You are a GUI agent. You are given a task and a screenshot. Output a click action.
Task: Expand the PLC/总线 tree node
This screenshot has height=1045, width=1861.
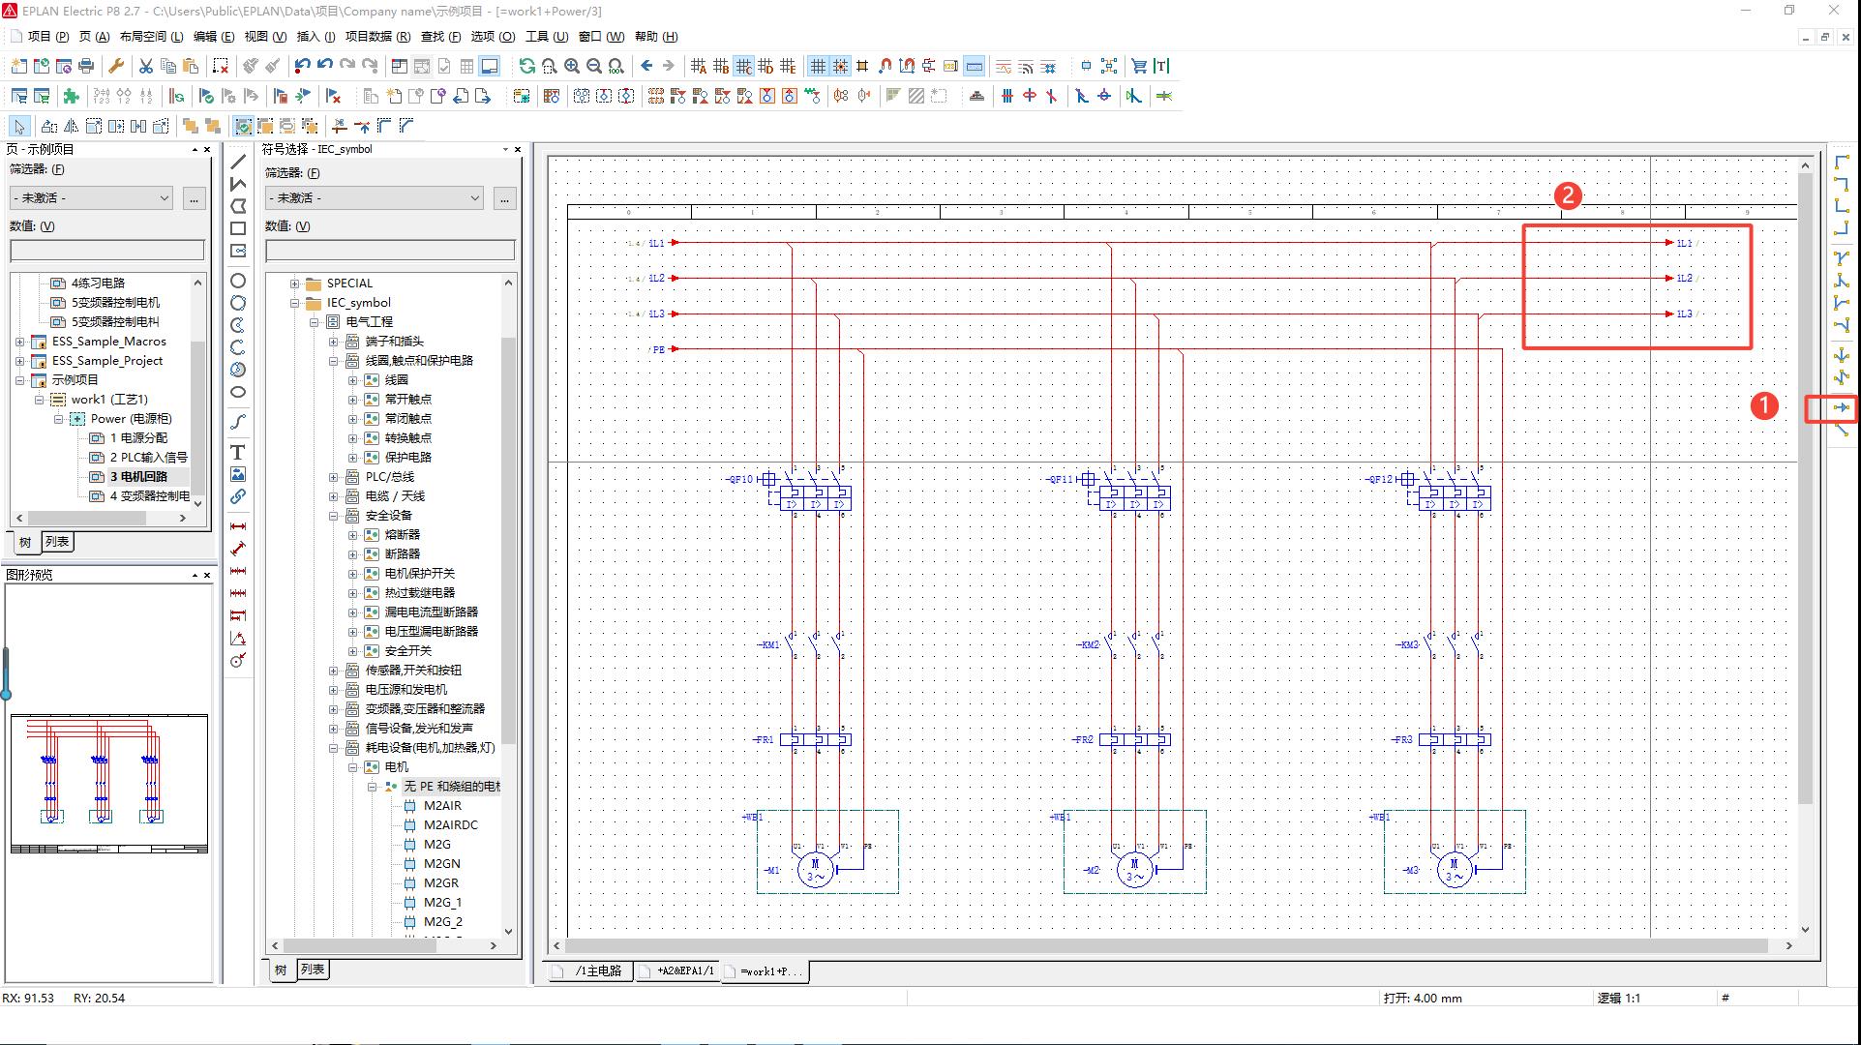pos(333,477)
